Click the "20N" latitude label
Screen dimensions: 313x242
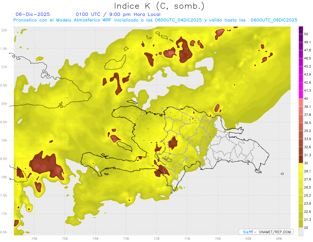click(4, 104)
